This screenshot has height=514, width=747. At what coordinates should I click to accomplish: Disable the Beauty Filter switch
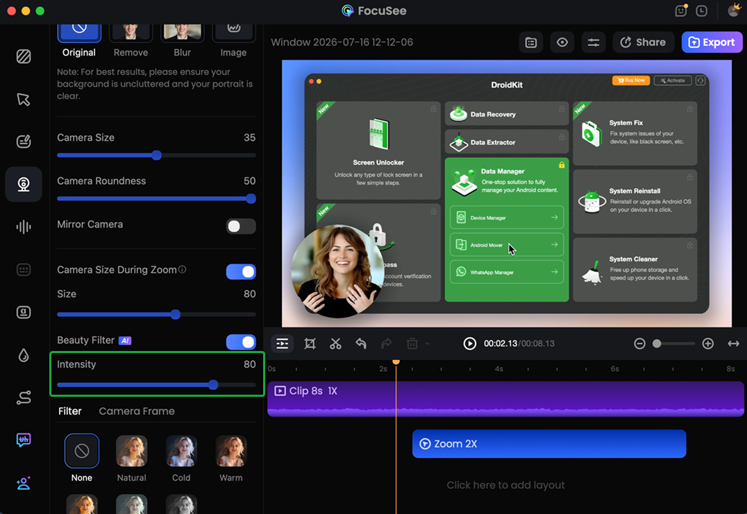point(241,342)
